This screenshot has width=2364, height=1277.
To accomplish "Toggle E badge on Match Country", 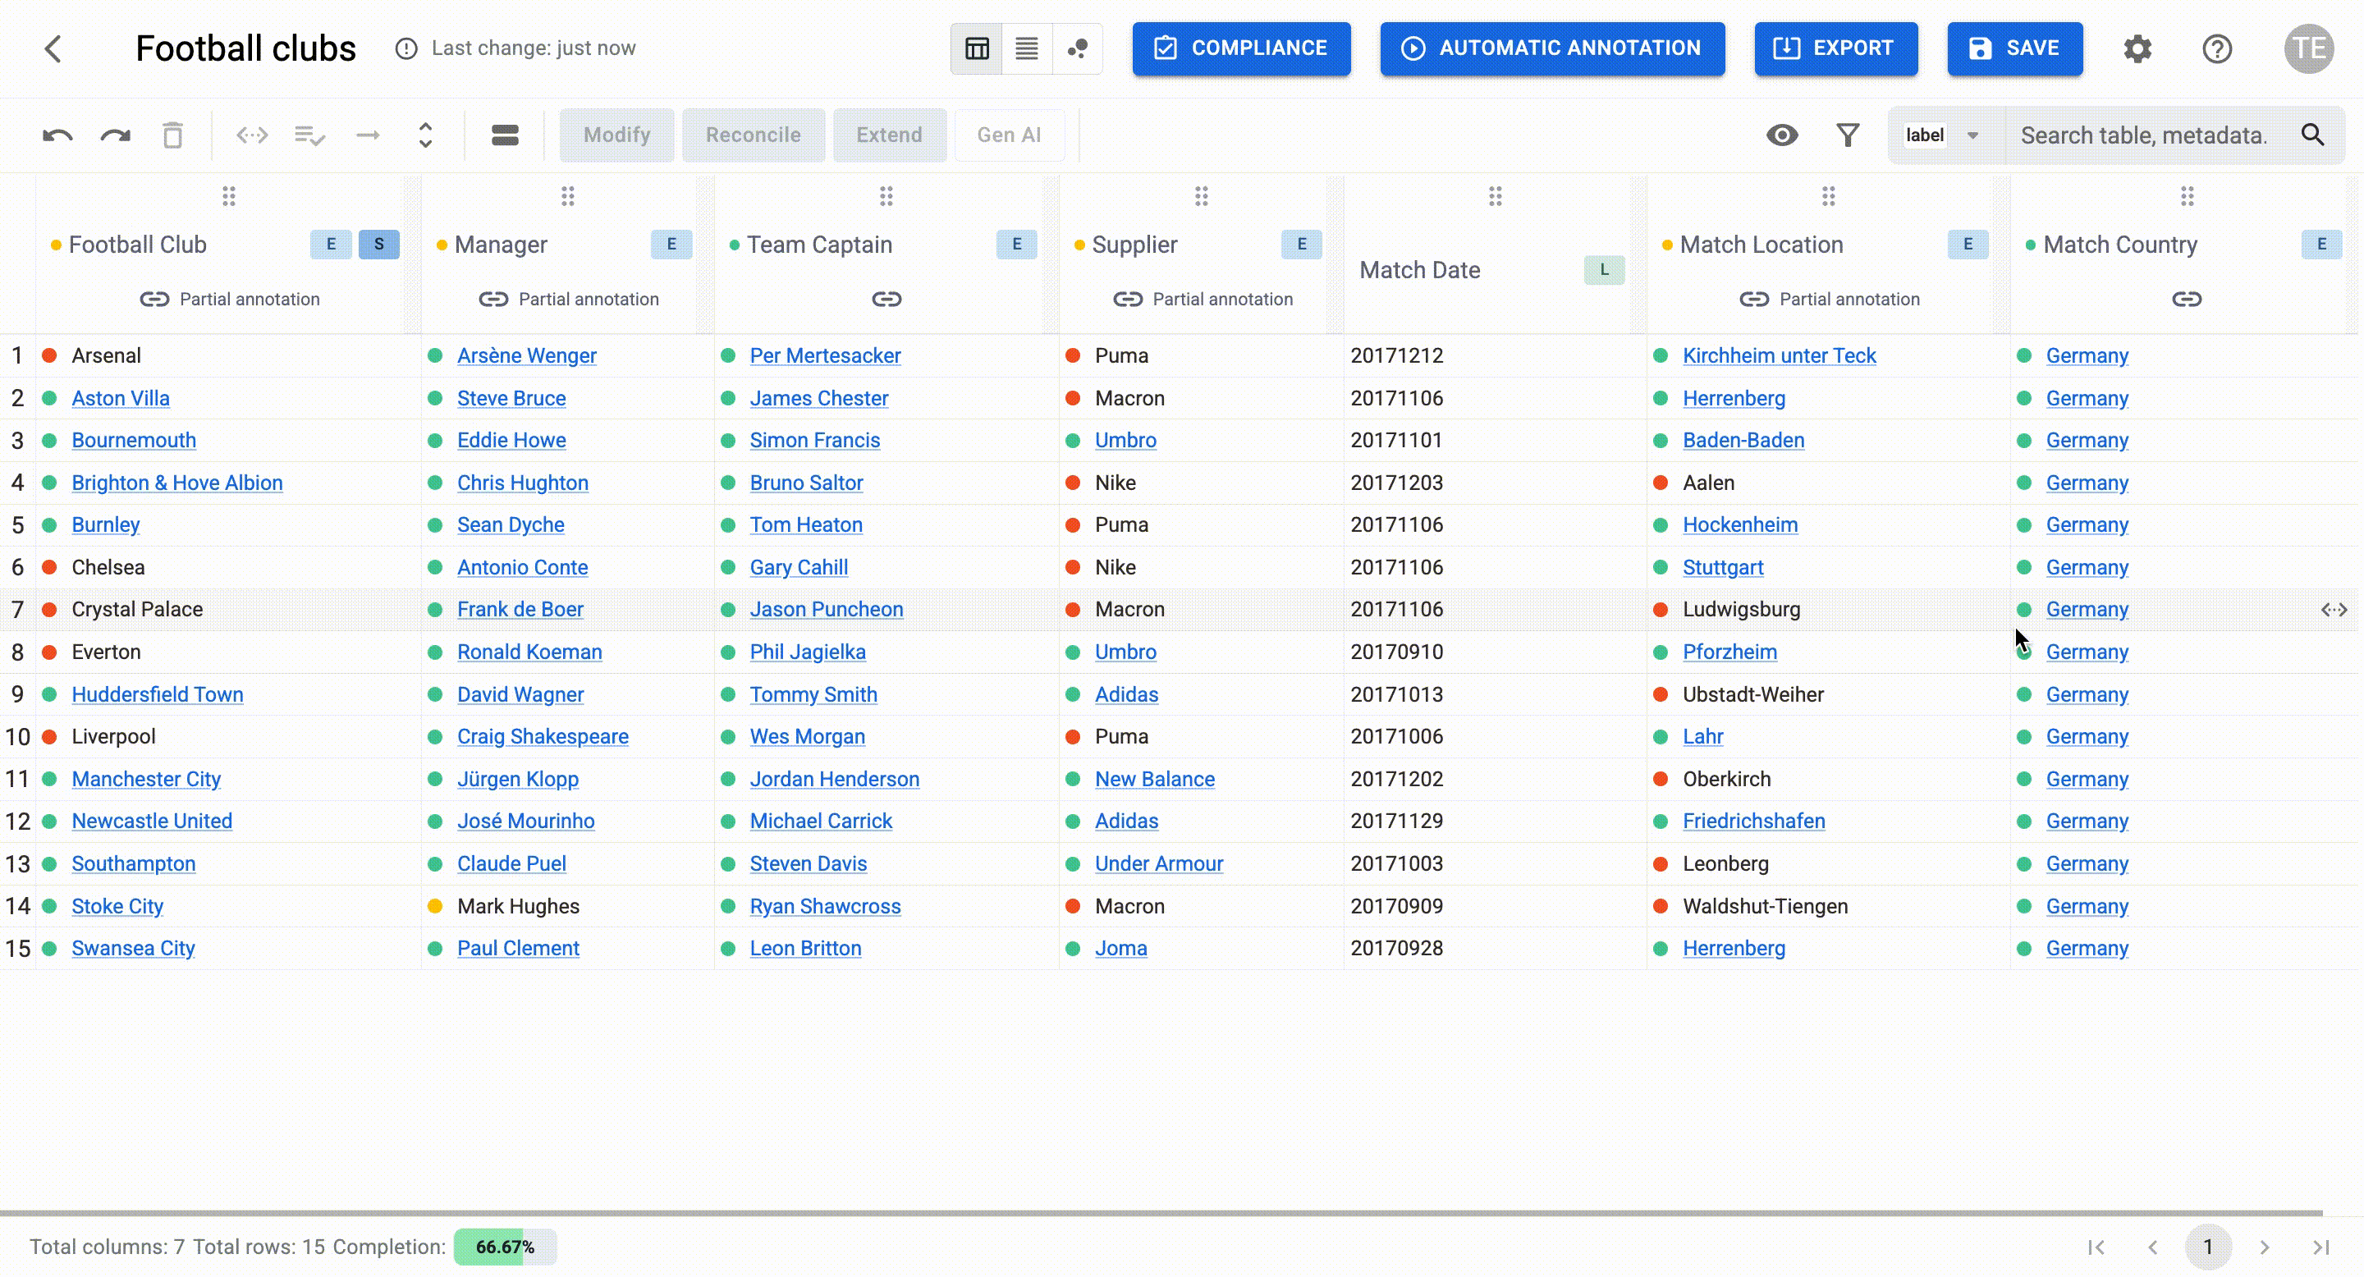I will click(x=2320, y=245).
